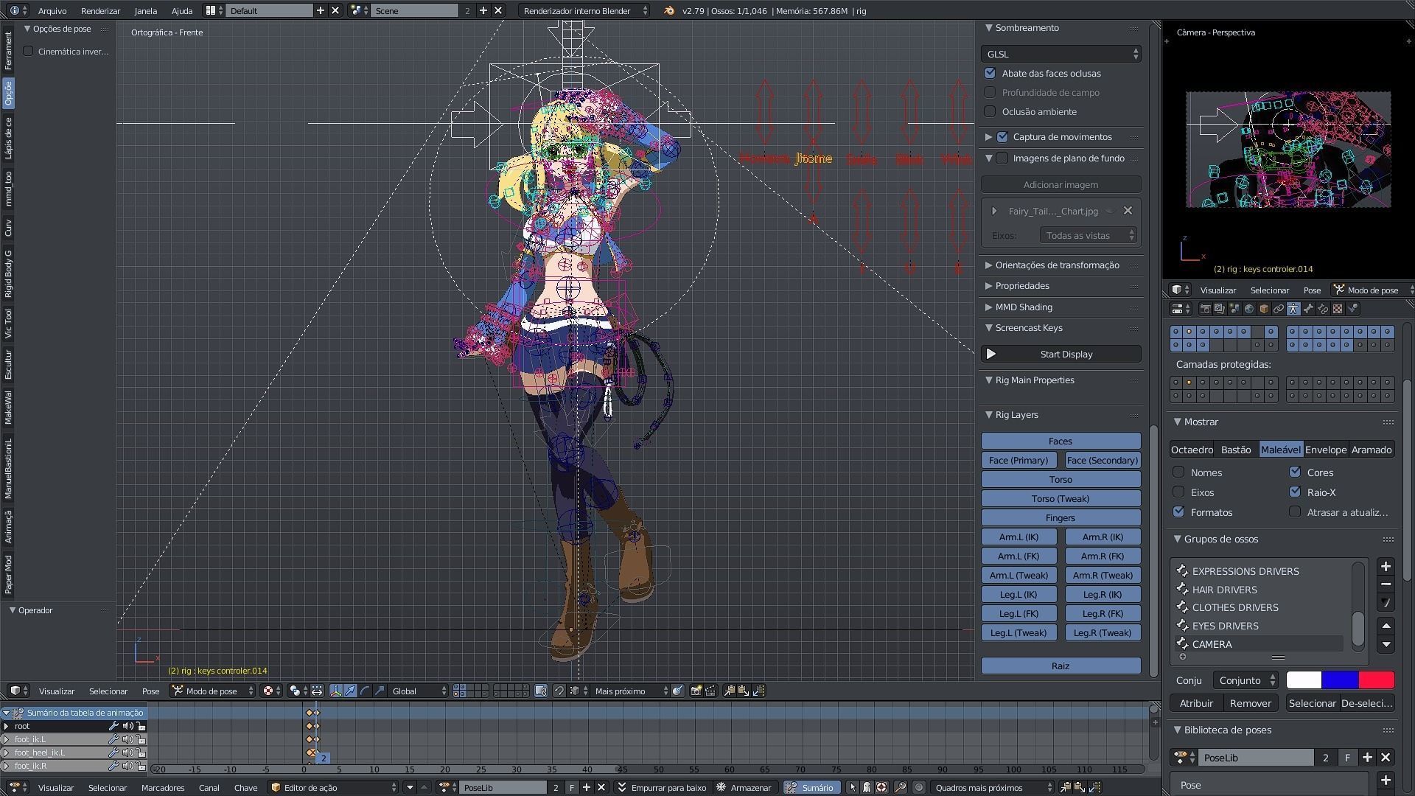
Task: Click the white bone group color swatch
Action: point(1304,680)
